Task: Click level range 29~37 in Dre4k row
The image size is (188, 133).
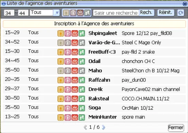Action: point(12,89)
